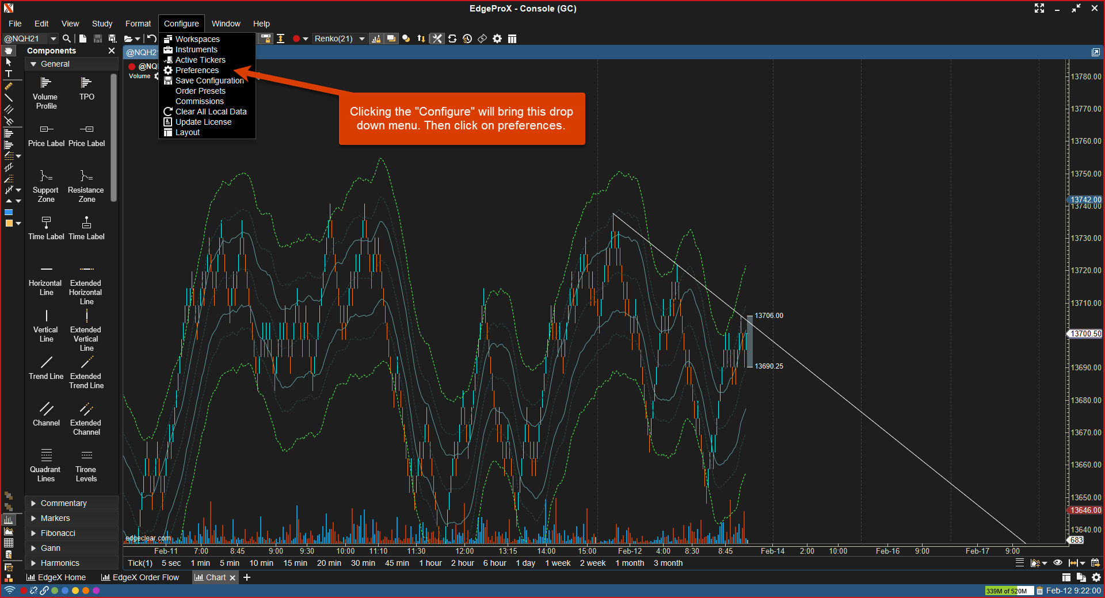Toggle the vertical auto-scale icon
Screen dimensions: 1105x598
pos(281,39)
